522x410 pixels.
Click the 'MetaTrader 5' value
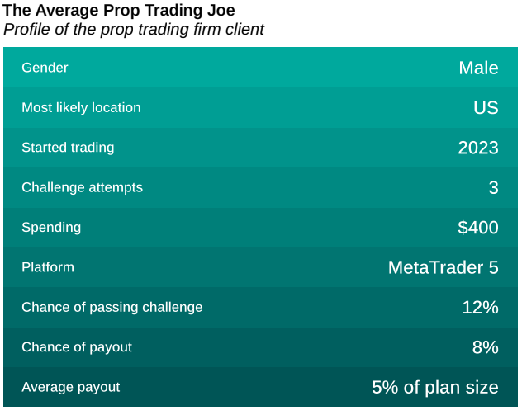[x=443, y=267]
